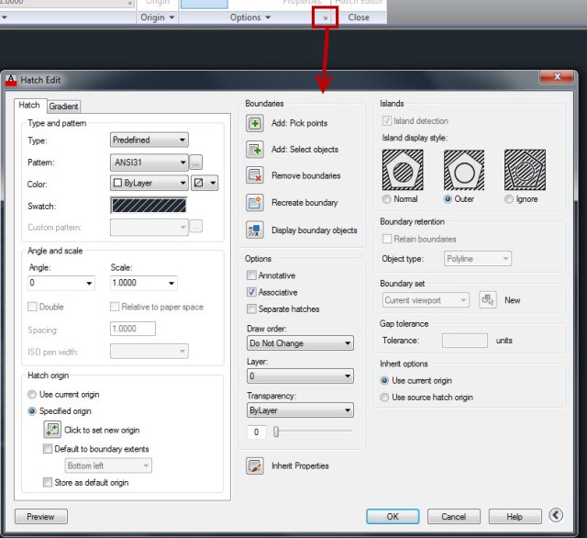Switch to the Gradient tab
This screenshot has width=587, height=538.
click(63, 106)
